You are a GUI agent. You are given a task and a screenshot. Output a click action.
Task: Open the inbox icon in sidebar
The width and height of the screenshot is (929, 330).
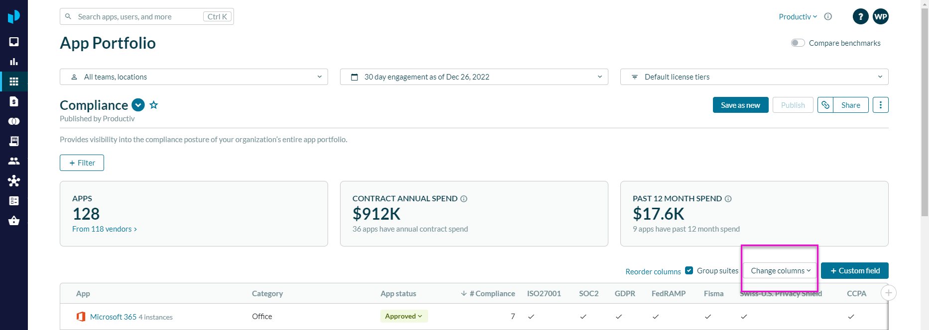click(x=14, y=42)
